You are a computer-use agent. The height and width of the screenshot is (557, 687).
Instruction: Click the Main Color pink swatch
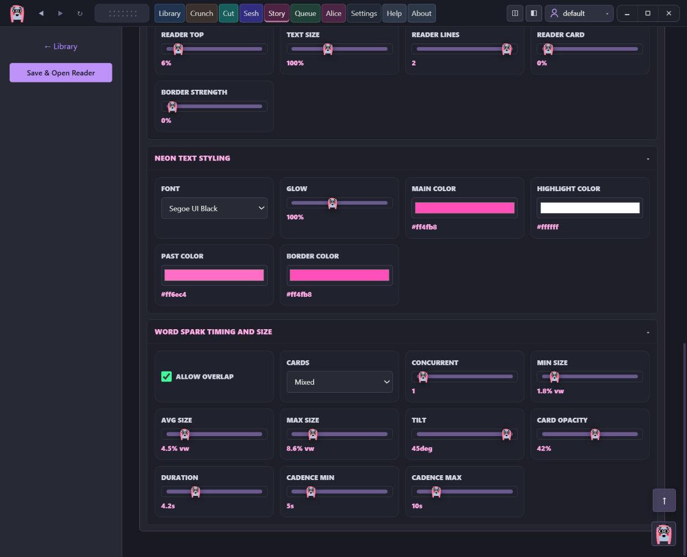pos(465,208)
